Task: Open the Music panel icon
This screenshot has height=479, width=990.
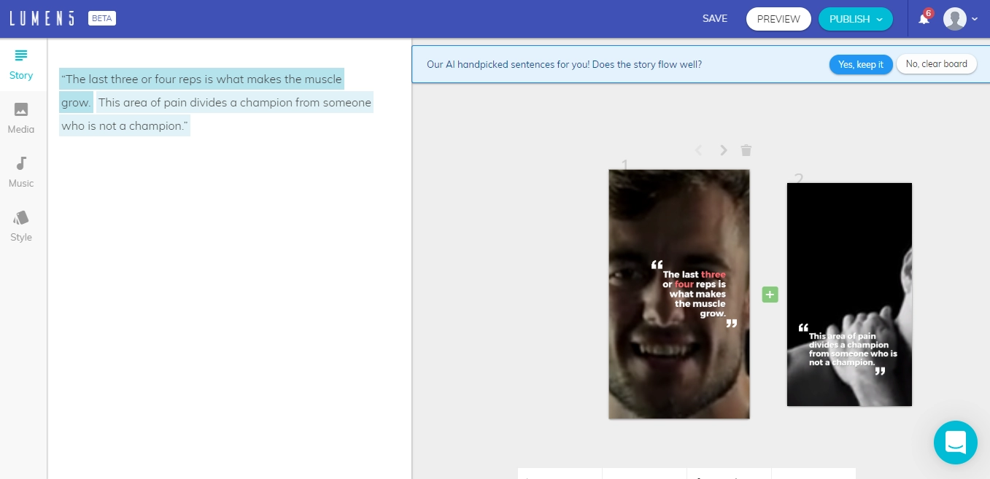Action: 21,163
